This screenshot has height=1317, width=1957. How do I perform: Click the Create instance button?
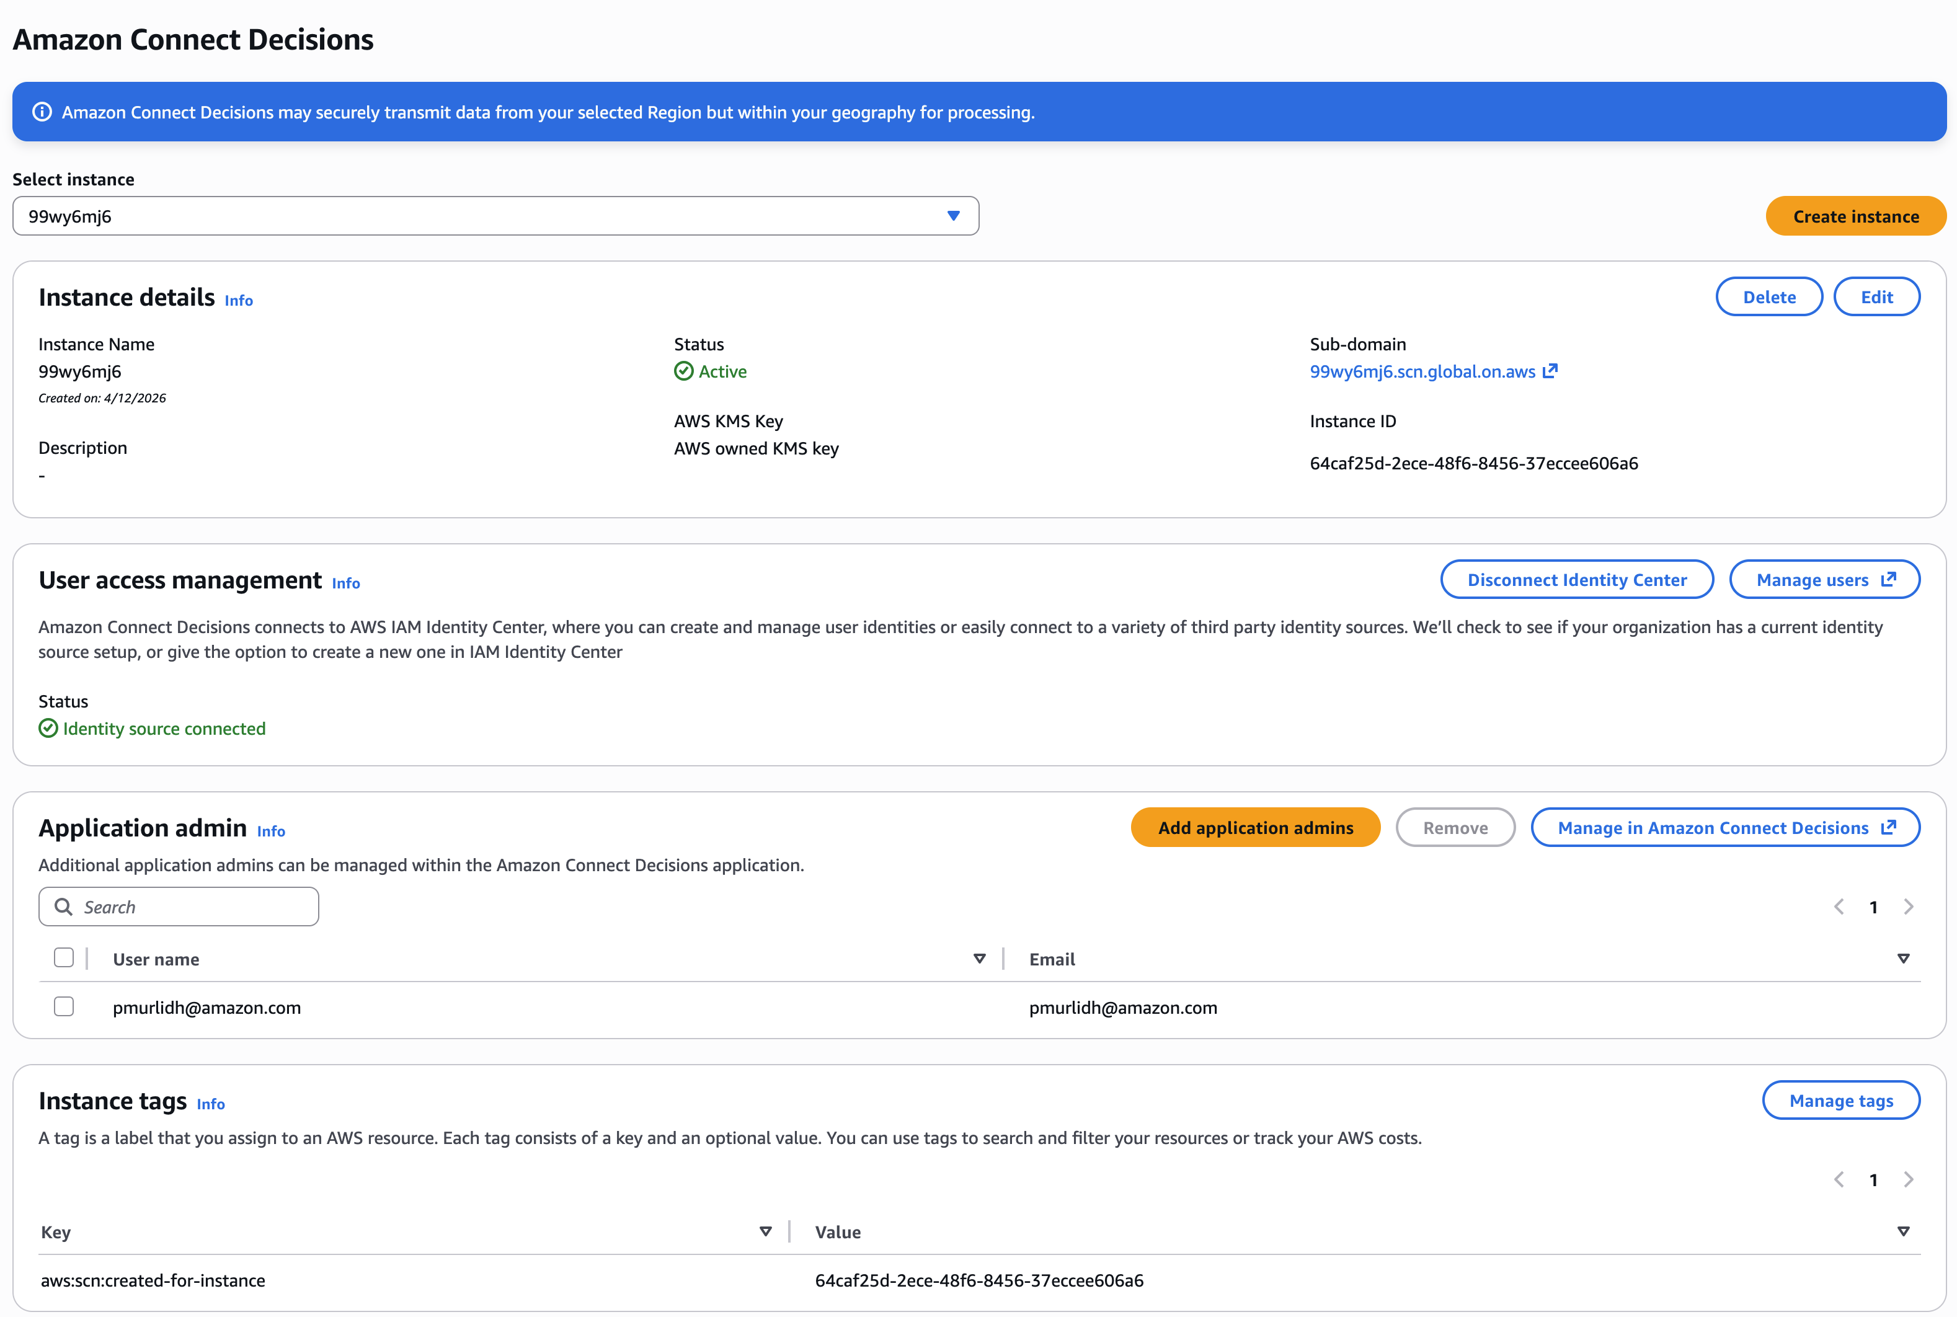1856,216
